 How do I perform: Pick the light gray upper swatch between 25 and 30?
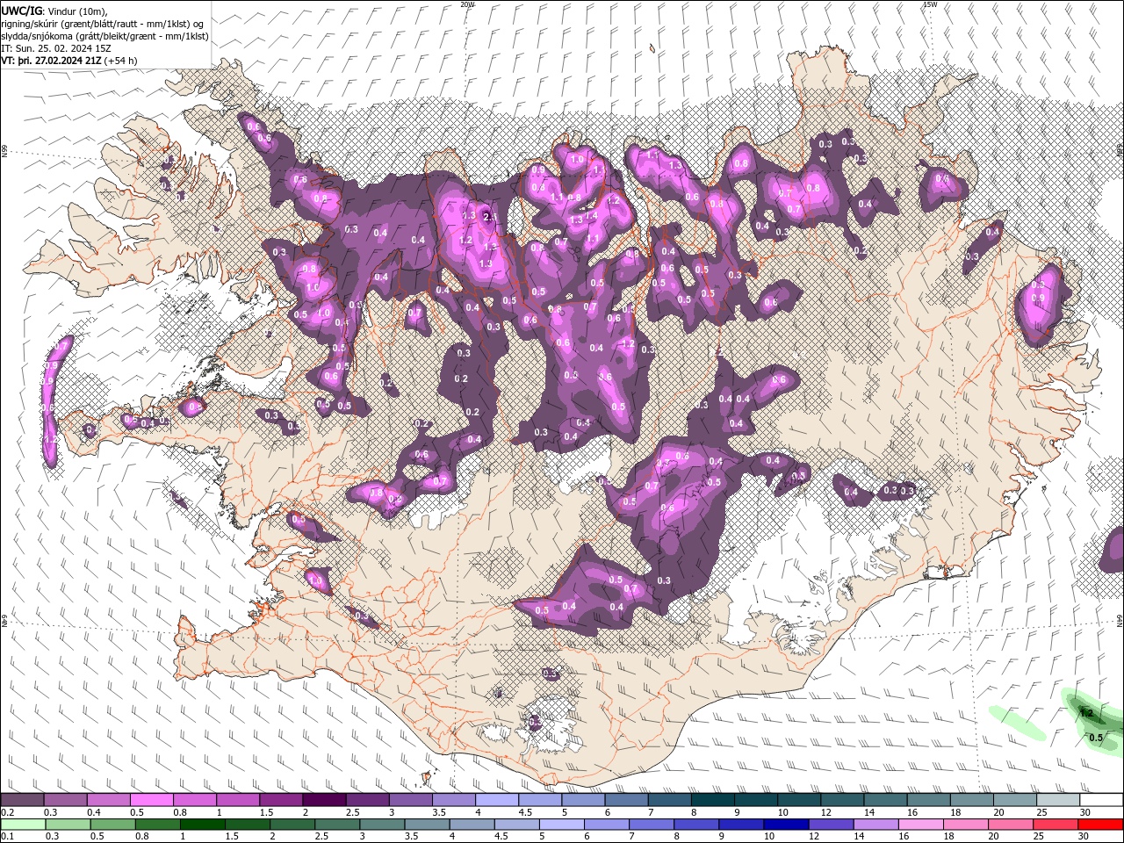[x=1058, y=800]
